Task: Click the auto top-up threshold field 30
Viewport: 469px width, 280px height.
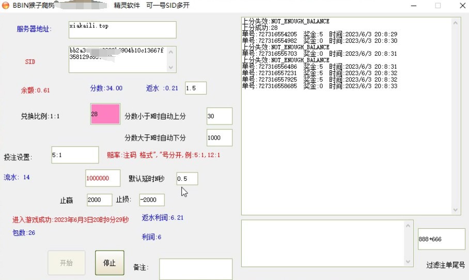Action: click(x=219, y=116)
